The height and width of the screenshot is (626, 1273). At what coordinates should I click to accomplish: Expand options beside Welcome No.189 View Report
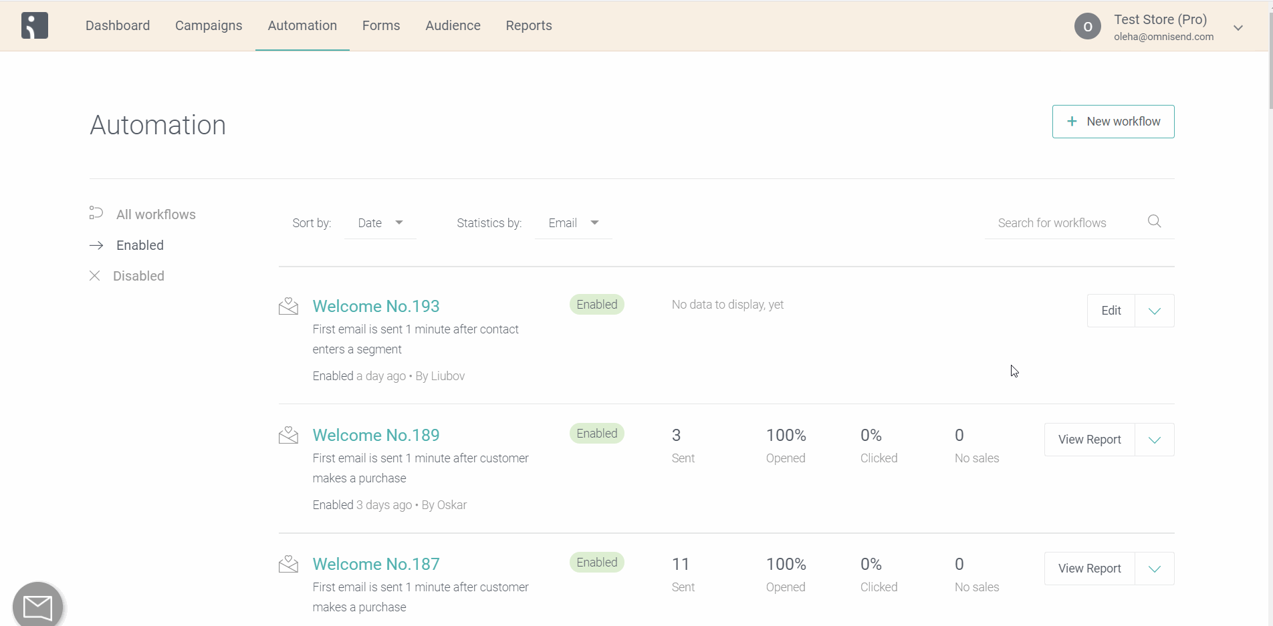tap(1155, 440)
